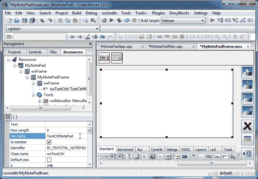258x179 pixels.
Task: Close the Management panel
Action: 90,44
